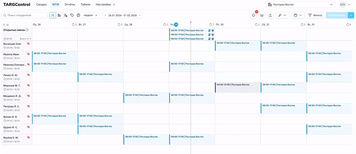Open the Отчёты tab
356x154 pixels.
tap(70, 4)
